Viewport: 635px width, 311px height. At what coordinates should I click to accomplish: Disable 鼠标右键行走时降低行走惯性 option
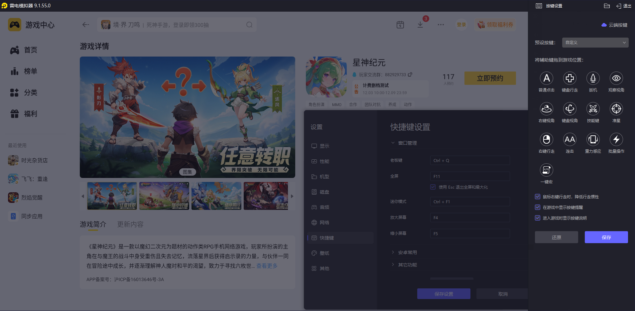(x=538, y=196)
